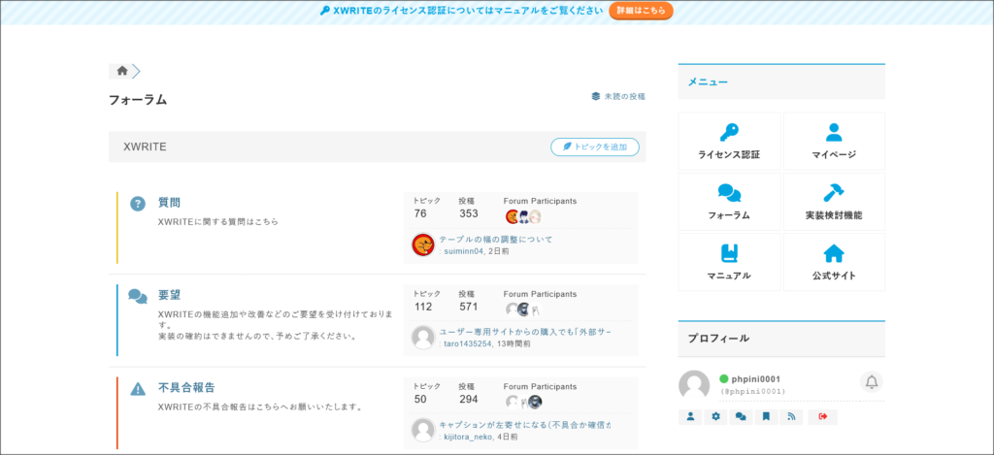The height and width of the screenshot is (455, 994).
Task: Click the warning triangle icon beside 不具合報告
Action: 138,388
